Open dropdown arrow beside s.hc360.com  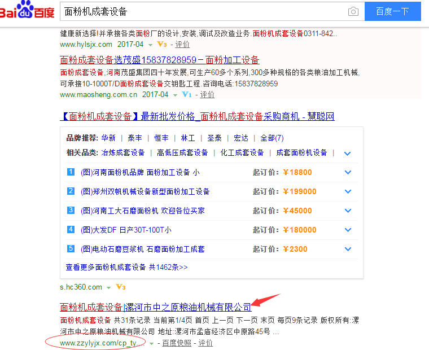coord(108,287)
